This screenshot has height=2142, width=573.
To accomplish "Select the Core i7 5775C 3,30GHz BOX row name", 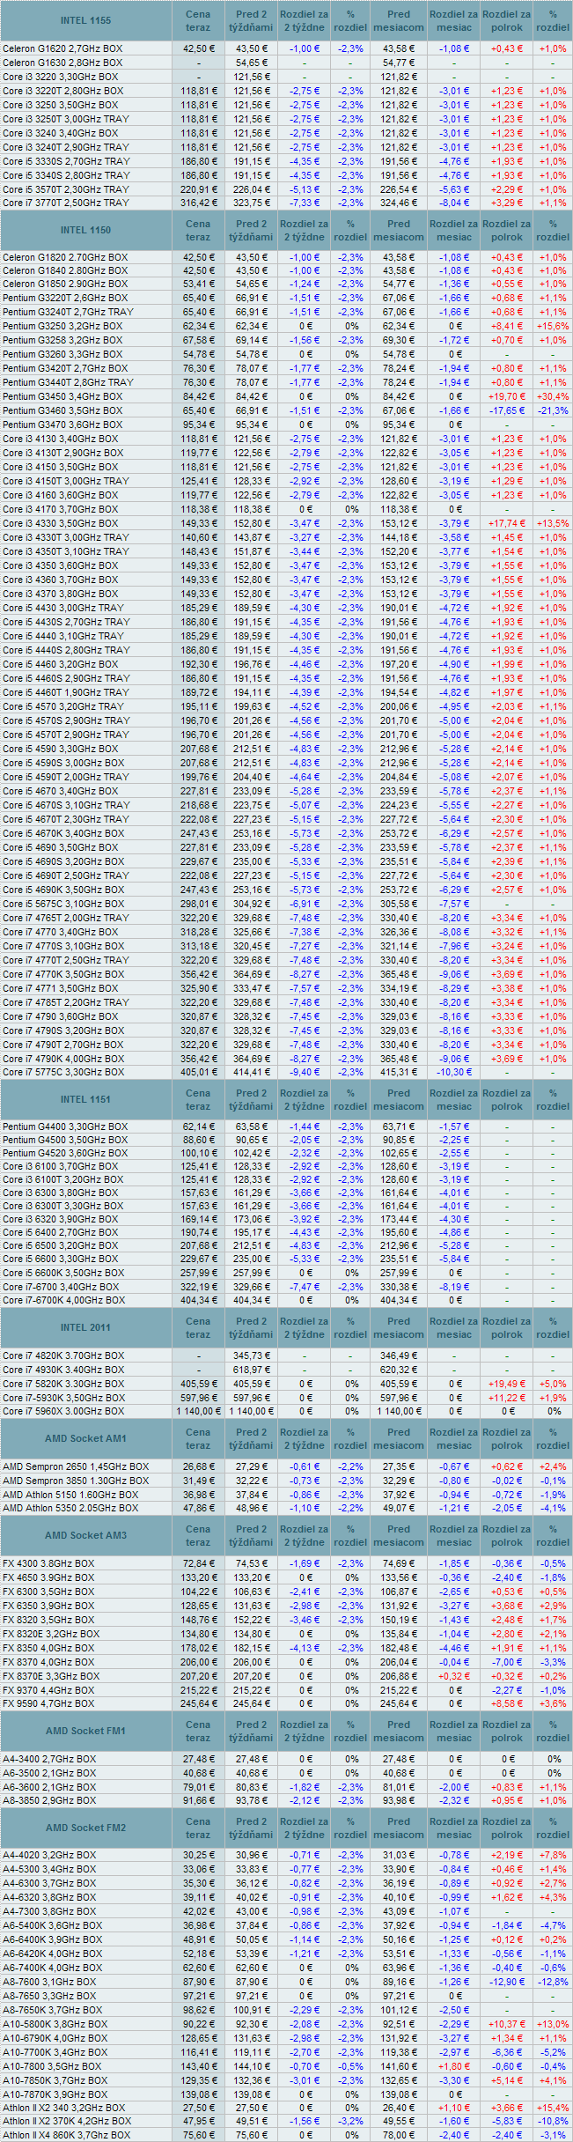I will click(x=63, y=1073).
